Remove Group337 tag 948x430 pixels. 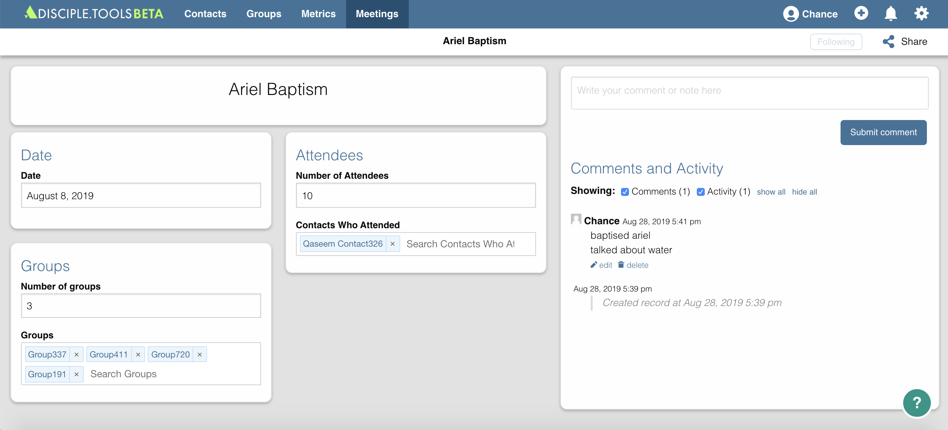tap(76, 354)
